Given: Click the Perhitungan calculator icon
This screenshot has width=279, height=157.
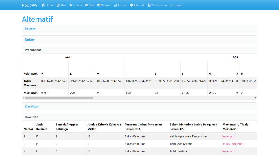Looking at the screenshot, I should (149, 5).
